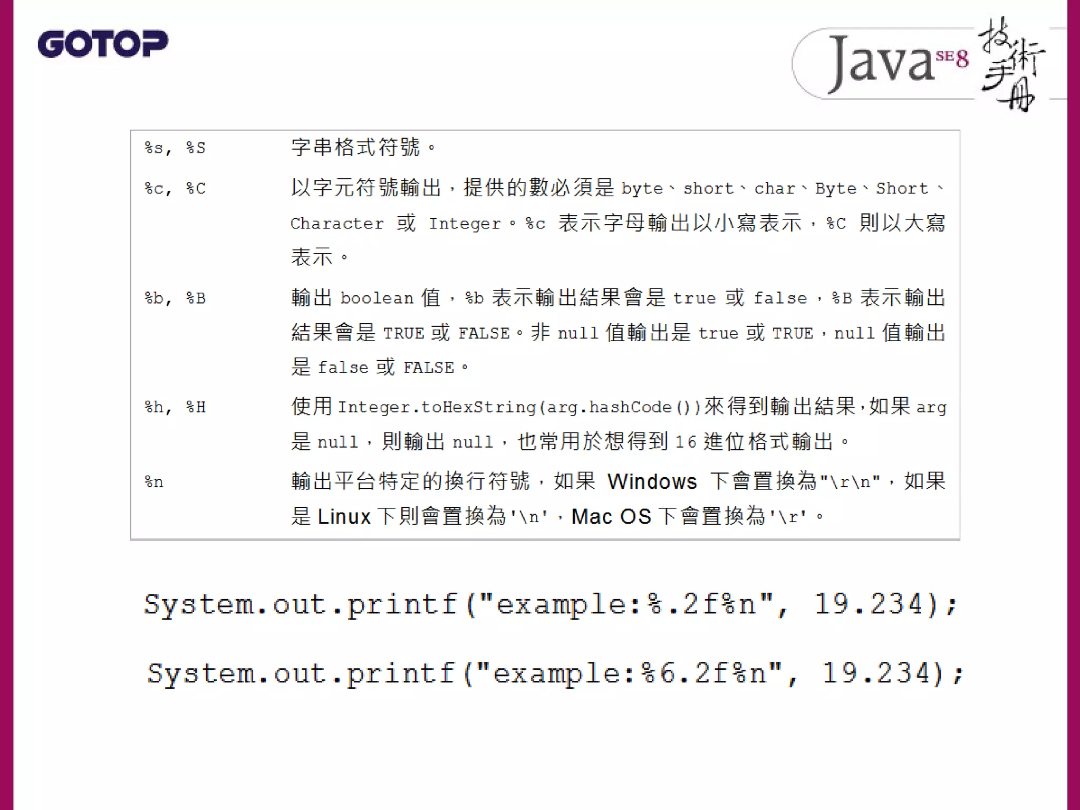Click the word boolean in the %b description
Screen dimensions: 1080x810
point(377,298)
